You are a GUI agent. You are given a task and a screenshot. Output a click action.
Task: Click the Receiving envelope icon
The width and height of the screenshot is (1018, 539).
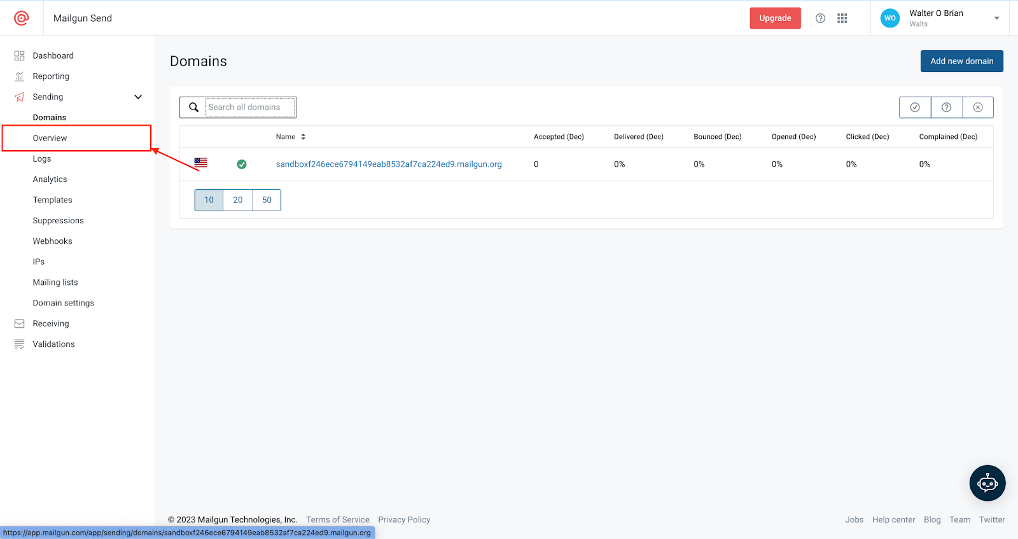20,324
